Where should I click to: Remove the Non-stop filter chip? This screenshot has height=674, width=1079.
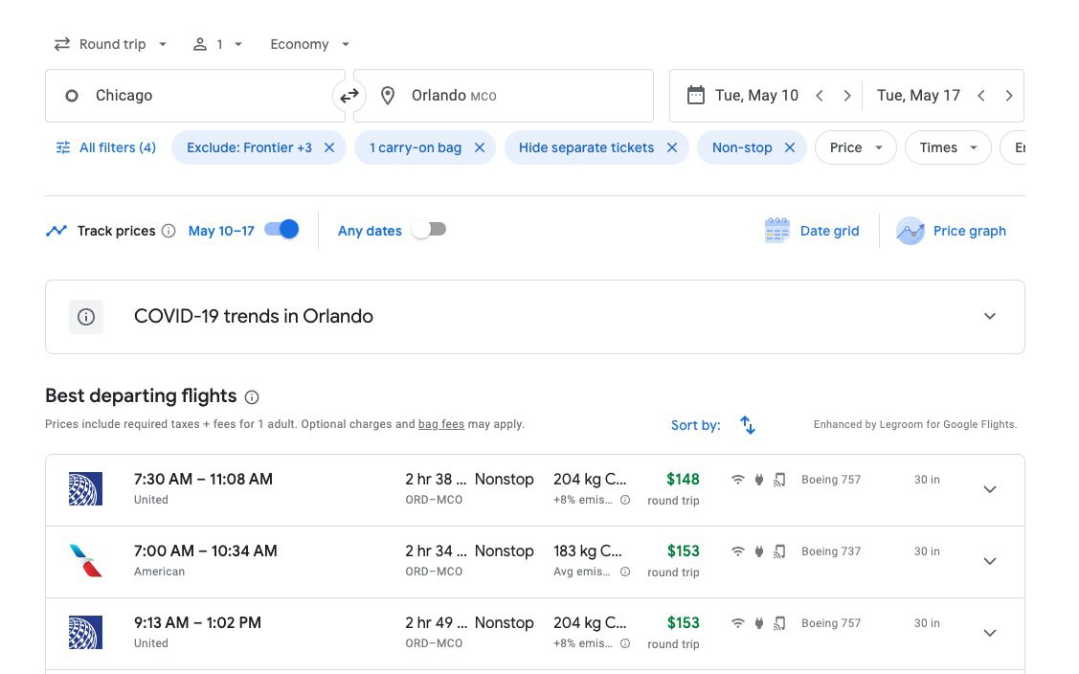(x=789, y=147)
